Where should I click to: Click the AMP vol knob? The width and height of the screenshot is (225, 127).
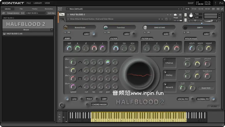69,48
